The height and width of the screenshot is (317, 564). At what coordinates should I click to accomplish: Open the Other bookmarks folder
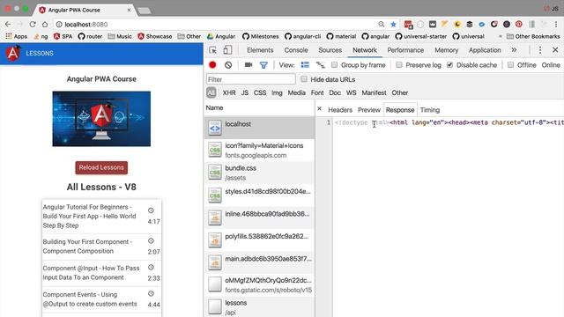pyautogui.click(x=189, y=36)
